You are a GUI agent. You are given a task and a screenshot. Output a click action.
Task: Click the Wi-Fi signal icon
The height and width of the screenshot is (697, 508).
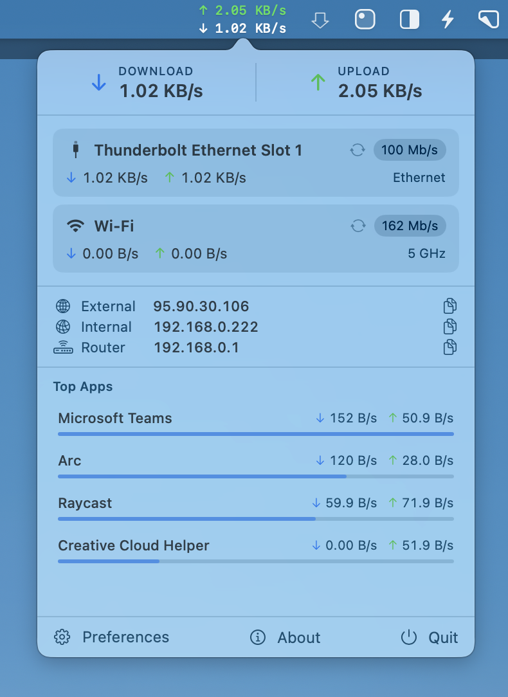coord(76,226)
